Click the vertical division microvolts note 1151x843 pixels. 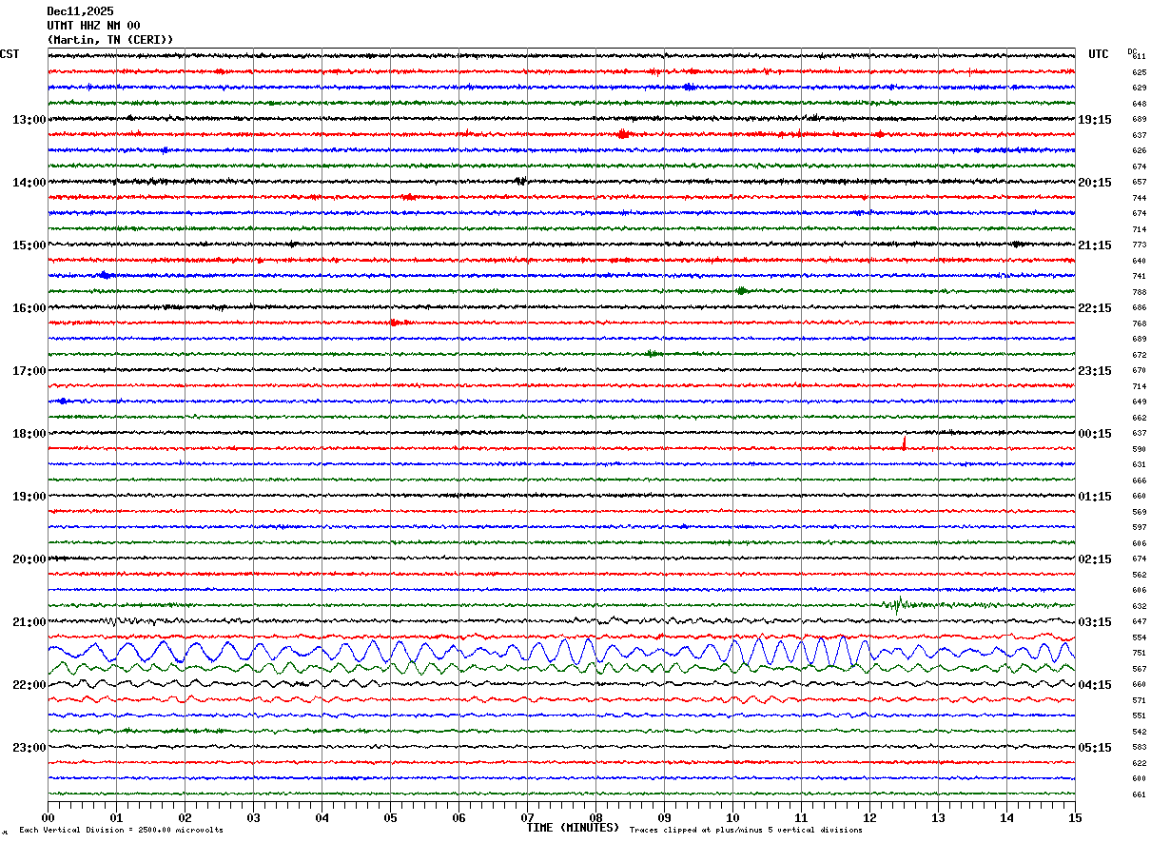121,831
